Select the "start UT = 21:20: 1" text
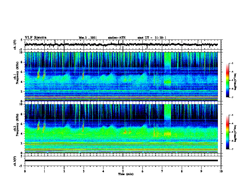The height and width of the screenshot is (192, 249). click(152, 38)
